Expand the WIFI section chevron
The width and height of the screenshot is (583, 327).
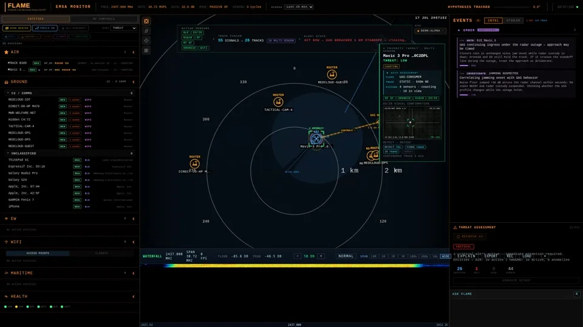(x=134, y=242)
